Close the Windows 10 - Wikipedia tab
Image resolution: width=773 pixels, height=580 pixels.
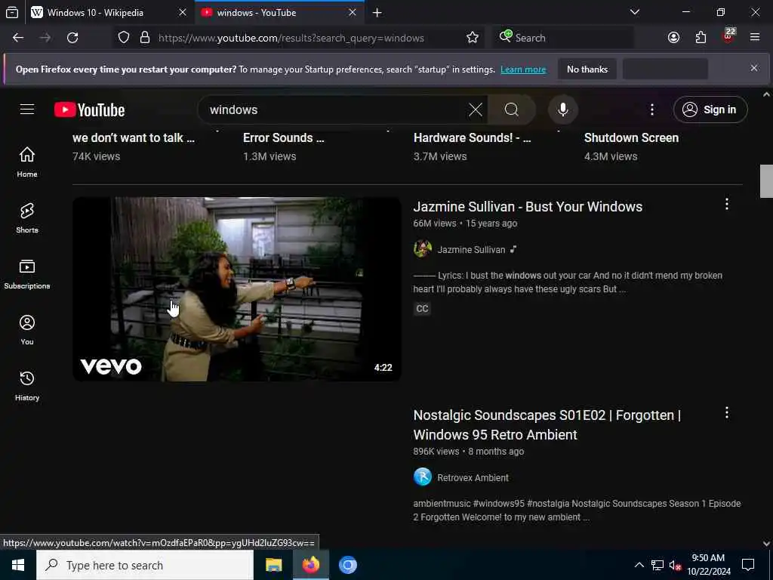pyautogui.click(x=183, y=12)
